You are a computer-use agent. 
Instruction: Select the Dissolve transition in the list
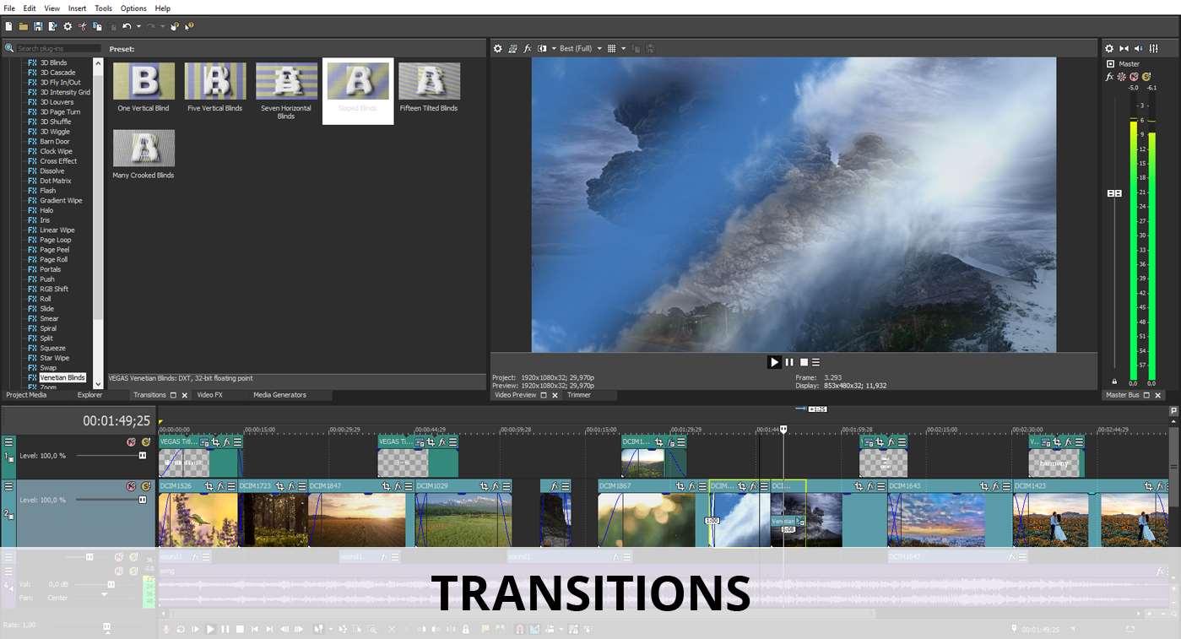click(52, 171)
